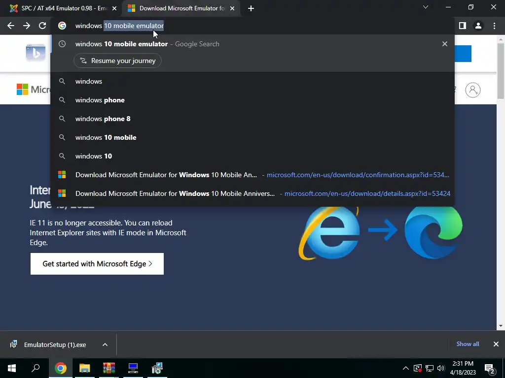Open the side panel button in Chrome toolbar
The width and height of the screenshot is (505, 378).
pos(463,26)
